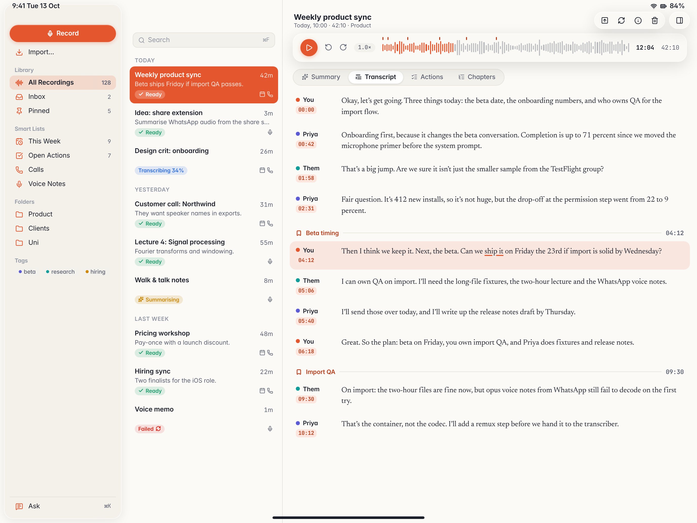Filter by the beta tag
Viewport: 697px width, 523px height.
point(27,272)
